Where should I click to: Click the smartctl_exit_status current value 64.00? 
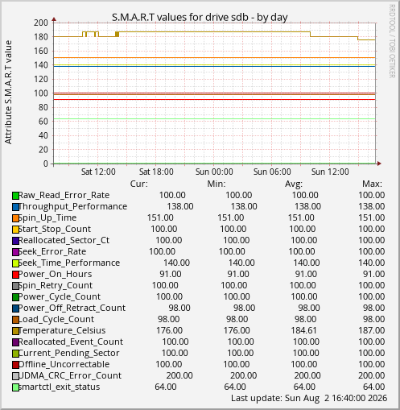coord(166,387)
